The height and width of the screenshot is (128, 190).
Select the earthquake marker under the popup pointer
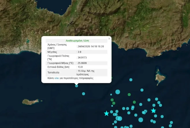tap(77, 85)
